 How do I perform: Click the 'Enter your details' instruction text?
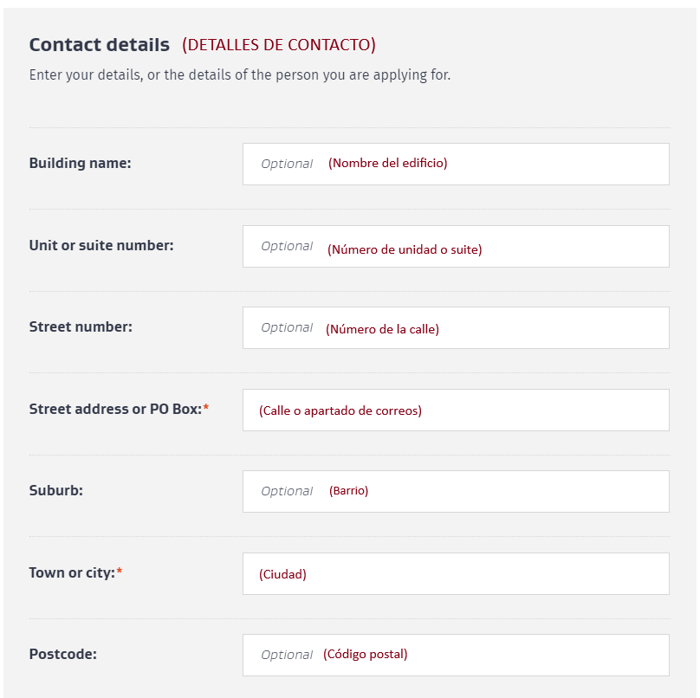click(x=239, y=74)
